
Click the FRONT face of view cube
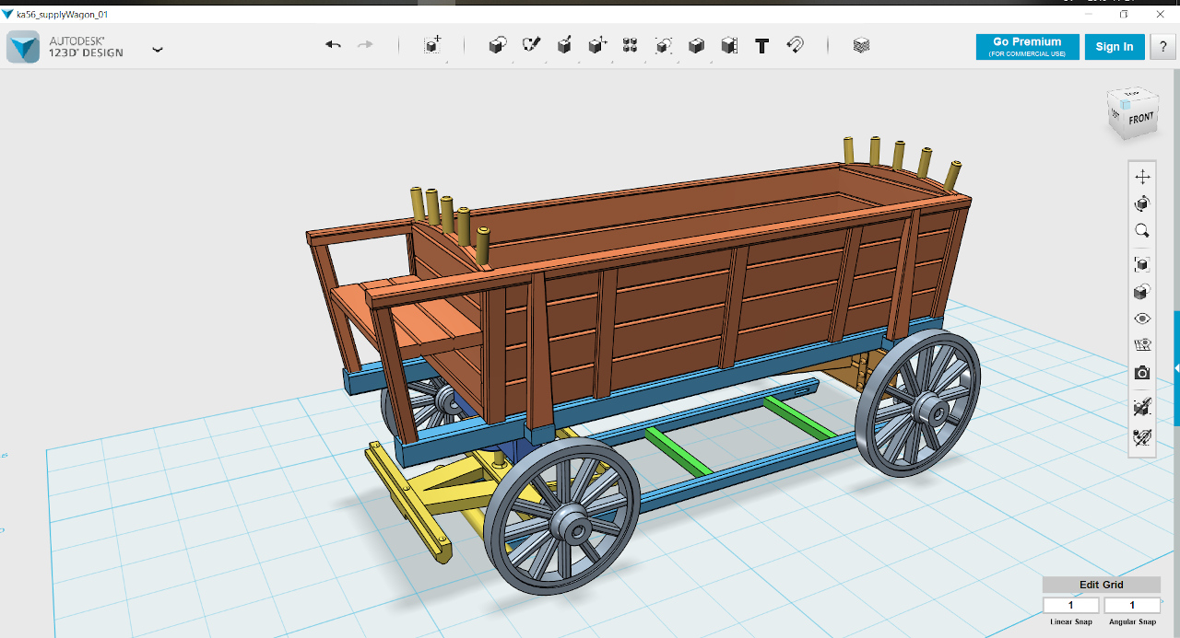(1141, 119)
